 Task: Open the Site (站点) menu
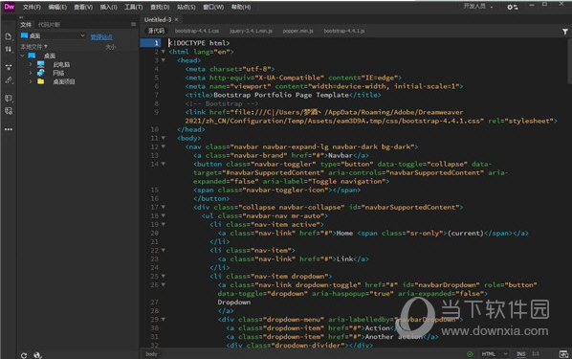[x=187, y=7]
